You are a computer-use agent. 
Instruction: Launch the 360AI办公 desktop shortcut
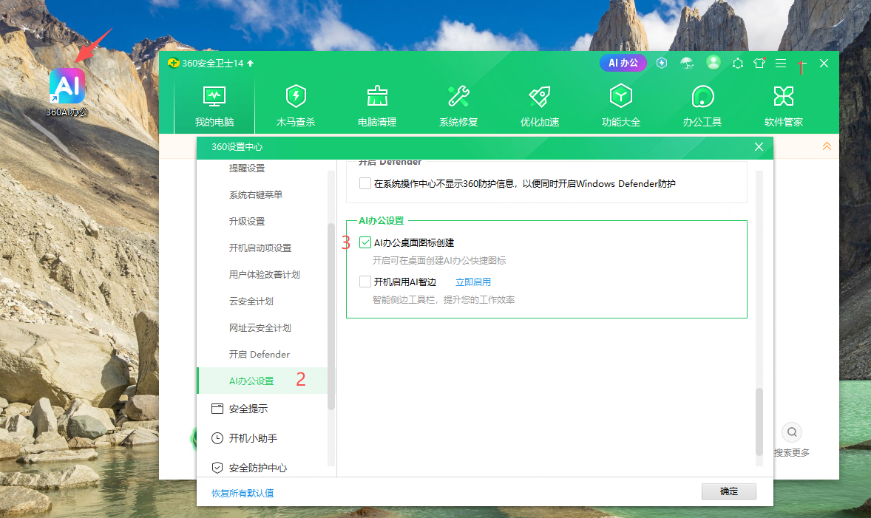[x=67, y=86]
